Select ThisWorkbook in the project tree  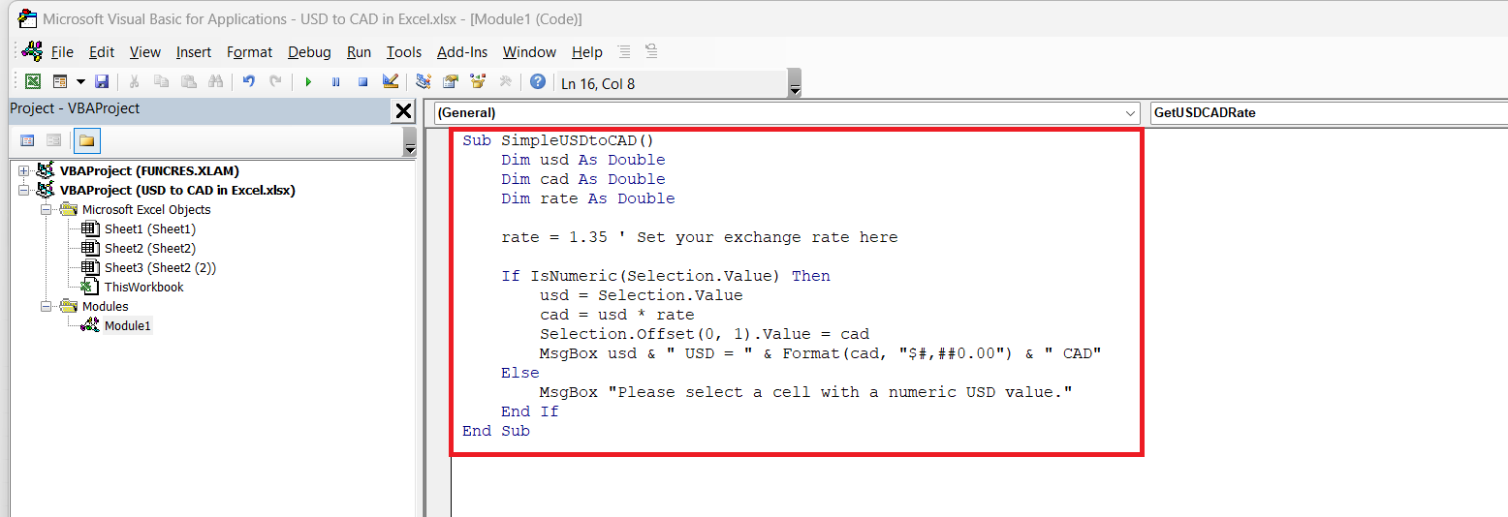click(143, 288)
